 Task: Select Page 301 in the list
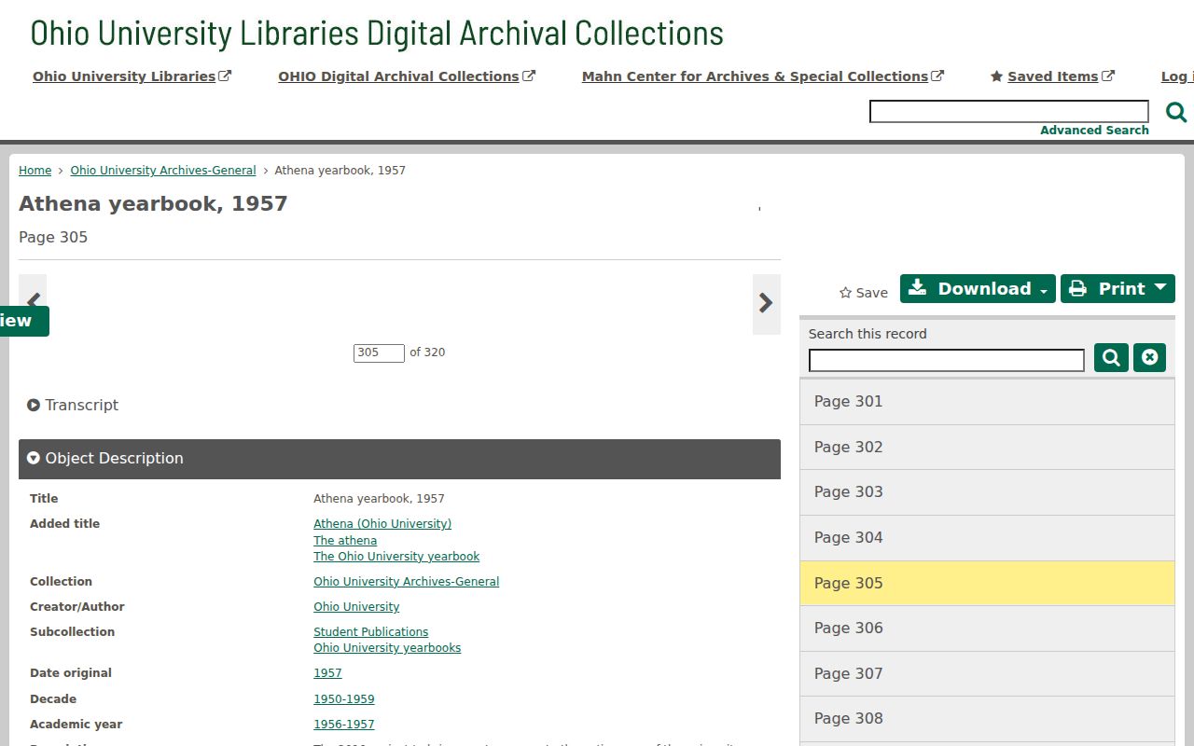[987, 402]
